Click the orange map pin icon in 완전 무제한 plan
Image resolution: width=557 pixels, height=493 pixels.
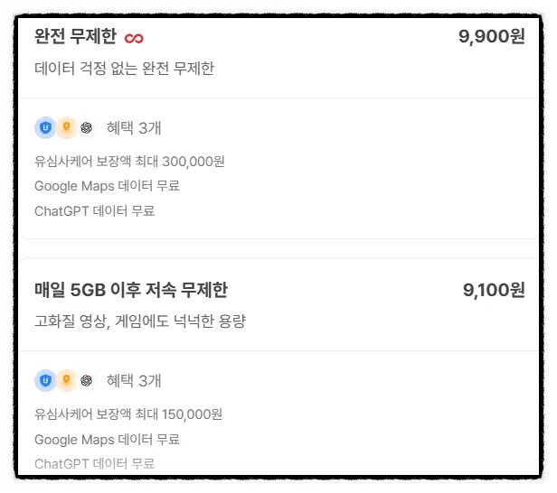66,127
